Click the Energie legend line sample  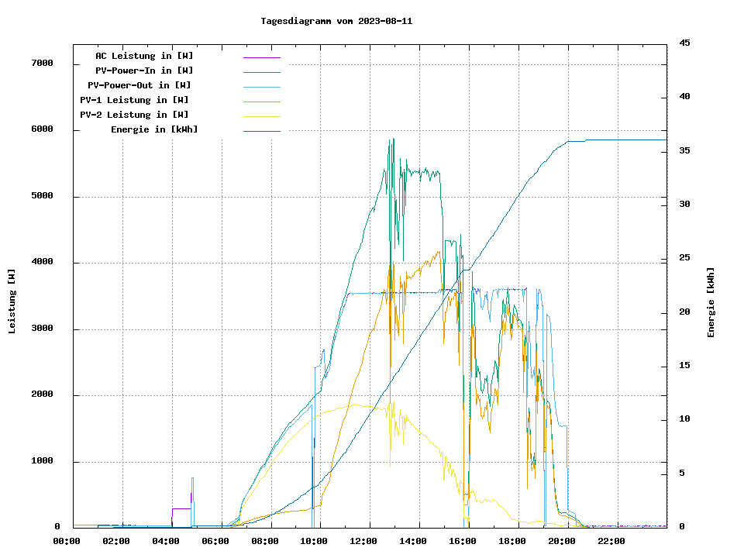[261, 131]
